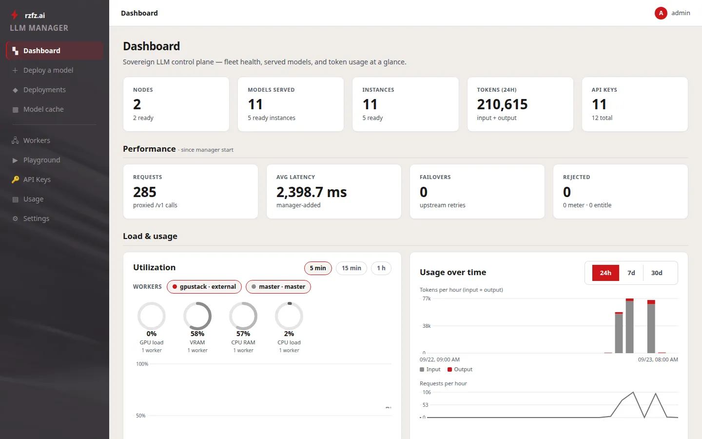Click the Usage list icon

15,199
